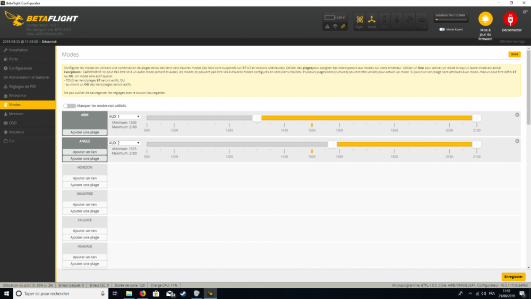Click ARM range lower handle at 1300
Viewport: 531px width, 299px height.
coord(257,118)
